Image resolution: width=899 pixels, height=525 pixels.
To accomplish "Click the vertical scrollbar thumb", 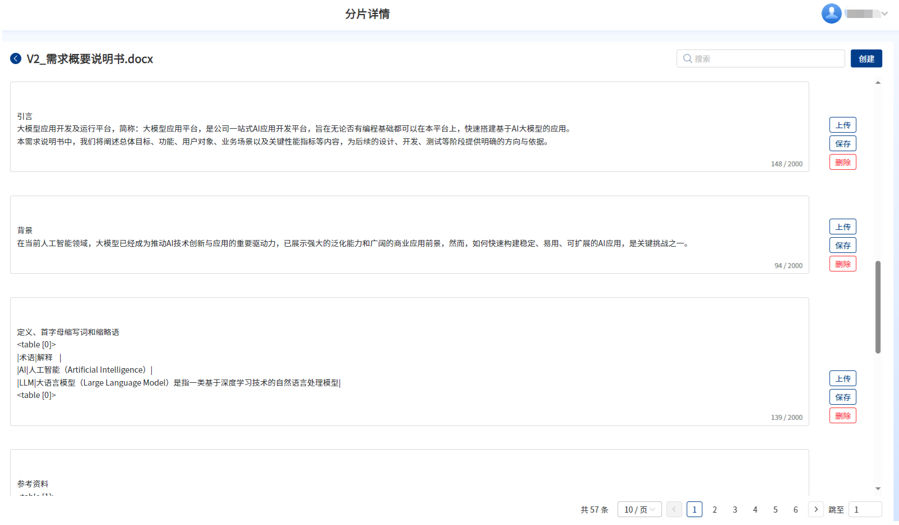I will [878, 307].
